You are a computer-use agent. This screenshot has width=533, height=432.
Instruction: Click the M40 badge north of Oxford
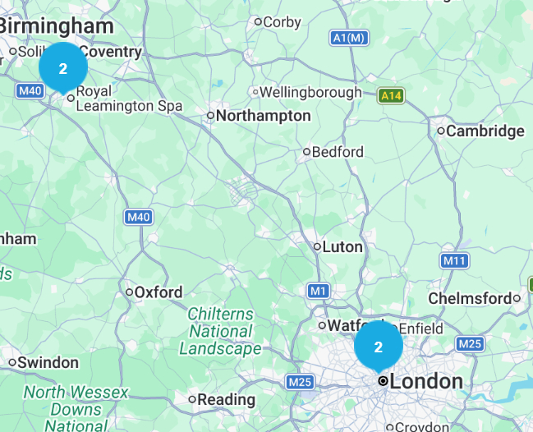tap(139, 217)
